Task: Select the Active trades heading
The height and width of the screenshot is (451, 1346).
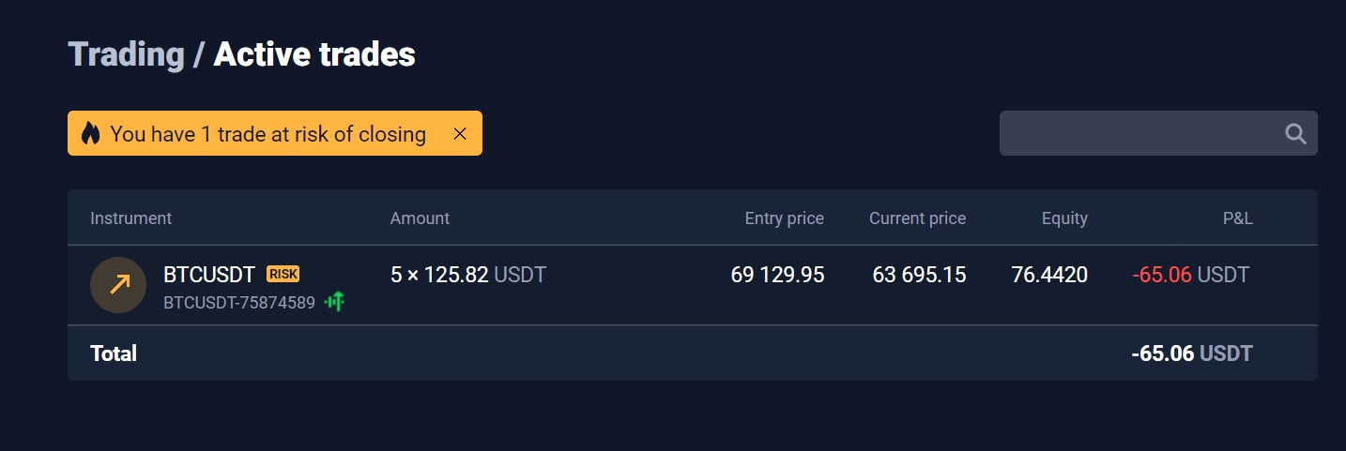Action: pos(314,54)
